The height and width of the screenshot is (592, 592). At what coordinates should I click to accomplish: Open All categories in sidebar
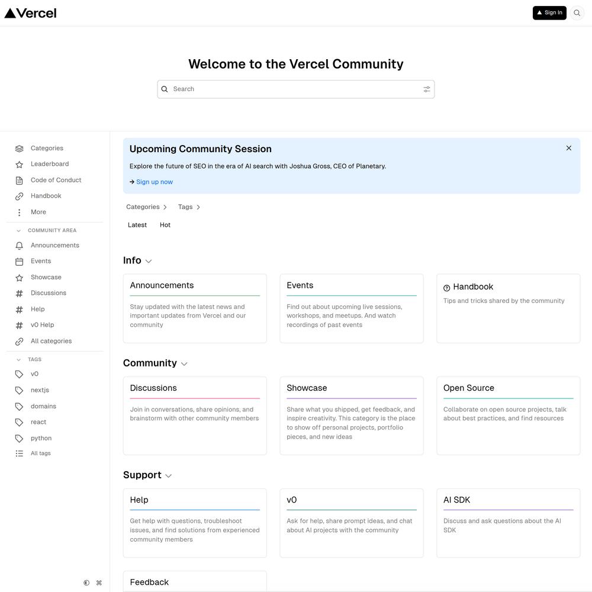[x=52, y=341]
